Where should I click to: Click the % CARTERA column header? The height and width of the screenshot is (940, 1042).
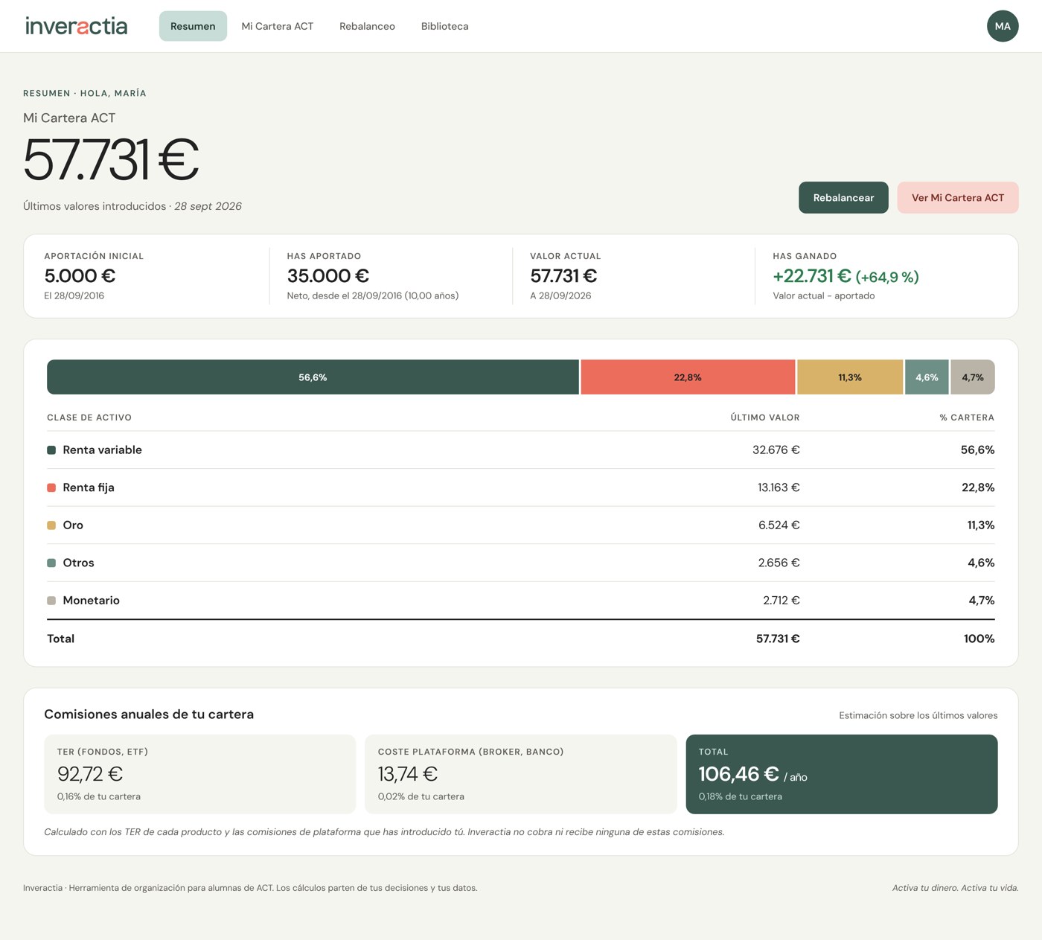click(967, 418)
